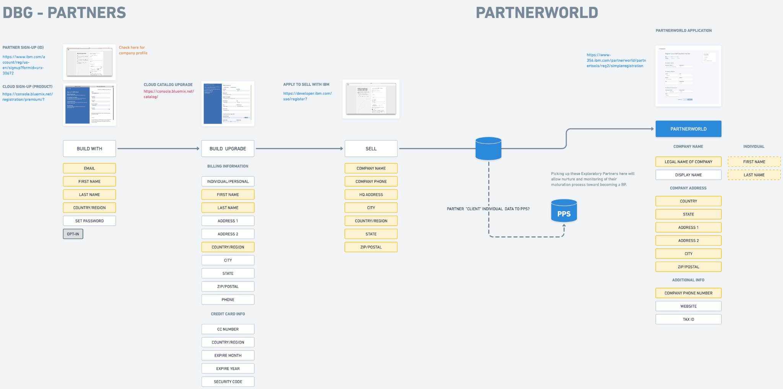Screen dimensions: 783x389
Task: Click the APPLY TO SELL WITH IBM label
Action: (306, 85)
